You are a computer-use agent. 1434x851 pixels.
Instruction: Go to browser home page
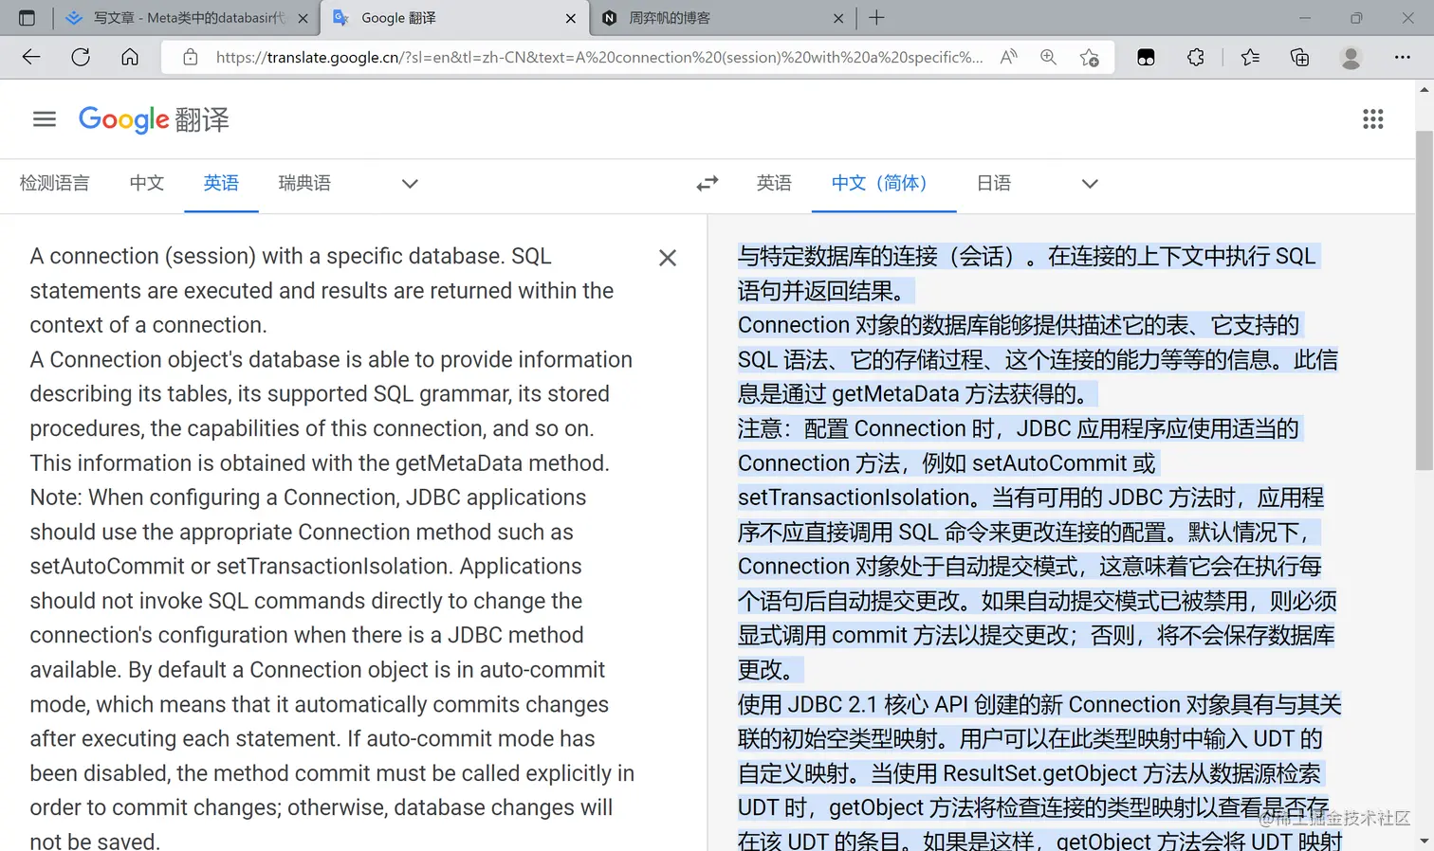tap(130, 57)
